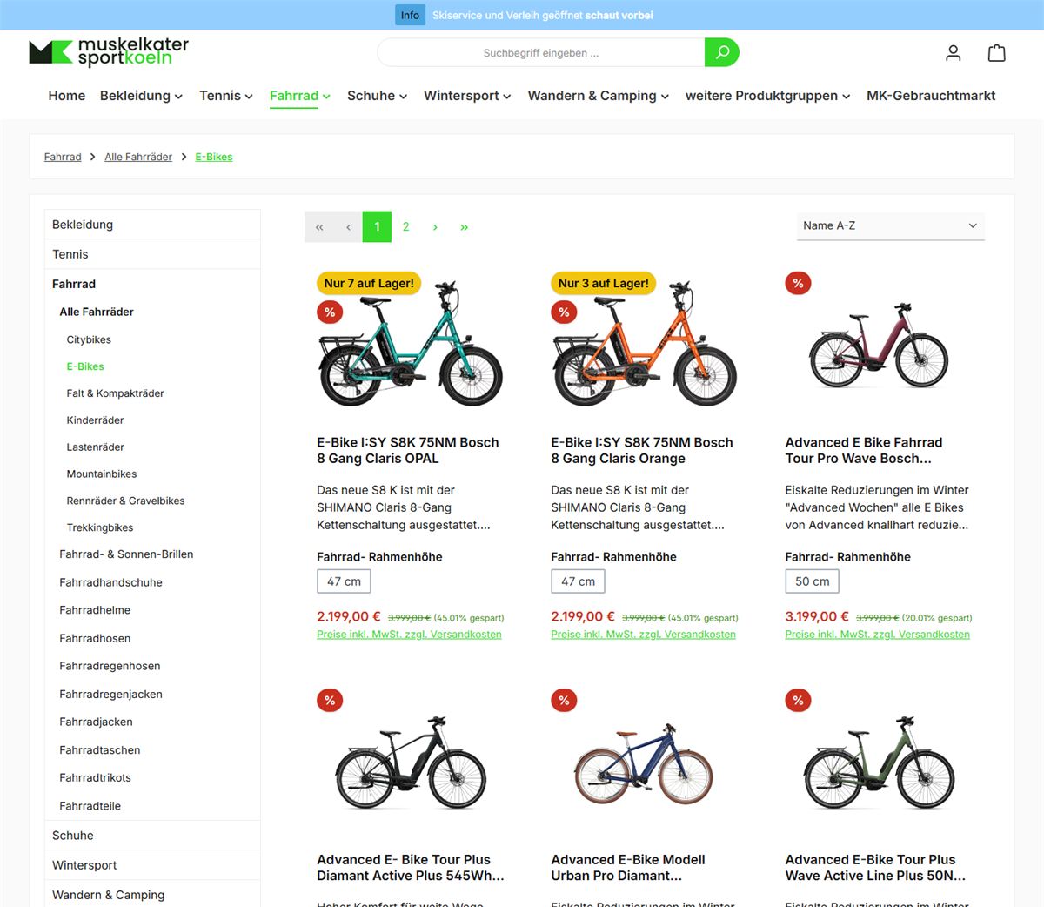The height and width of the screenshot is (907, 1044).
Task: Click the muskelkater sportkoeln logo
Action: (109, 52)
